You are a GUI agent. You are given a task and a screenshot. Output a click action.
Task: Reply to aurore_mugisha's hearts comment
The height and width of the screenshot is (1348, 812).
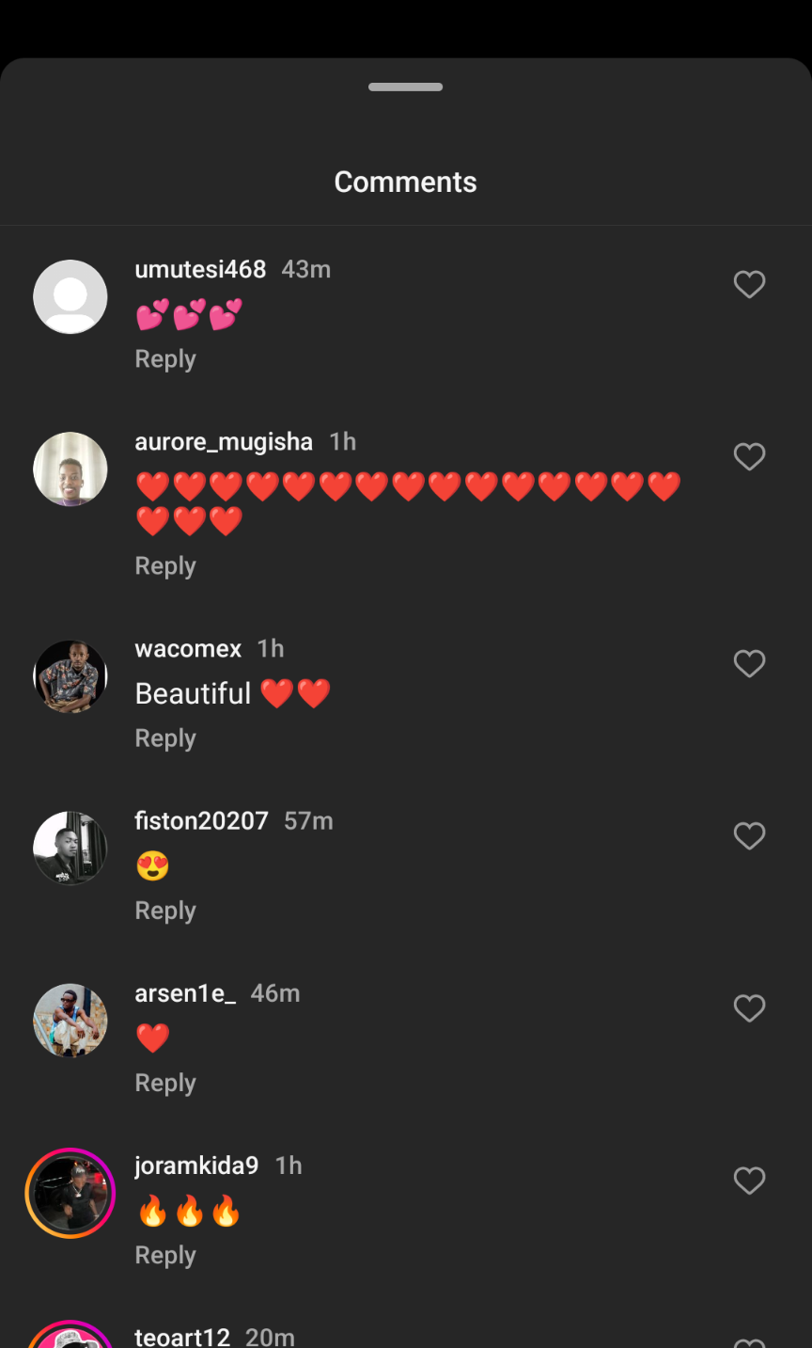[x=165, y=566]
